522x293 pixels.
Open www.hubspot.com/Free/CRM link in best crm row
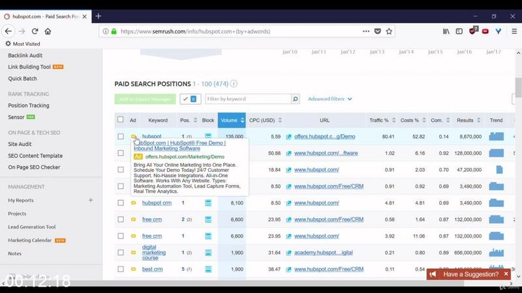pyautogui.click(x=329, y=269)
